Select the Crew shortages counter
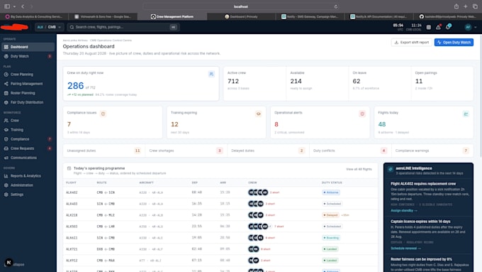 pyautogui.click(x=186, y=151)
